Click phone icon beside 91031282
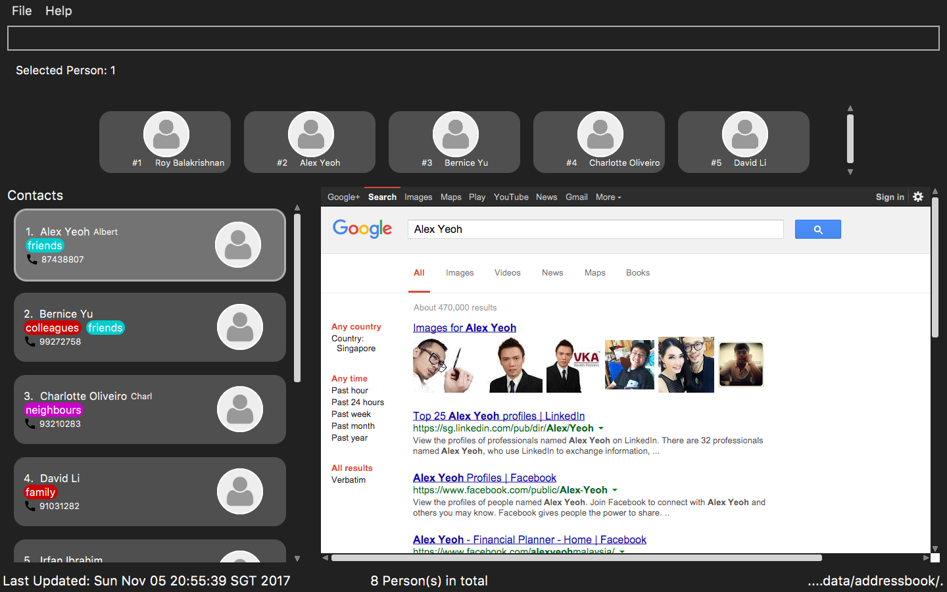This screenshot has height=592, width=947. pyautogui.click(x=30, y=506)
